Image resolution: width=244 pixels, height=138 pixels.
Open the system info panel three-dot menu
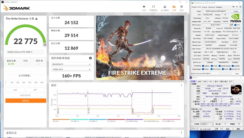tap(181, 133)
